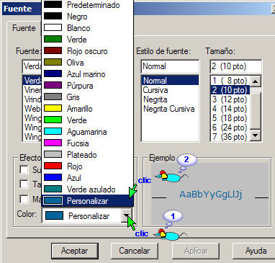The height and width of the screenshot is (263, 275).
Task: Click the Estilo de fuente input field
Action: pos(170,66)
